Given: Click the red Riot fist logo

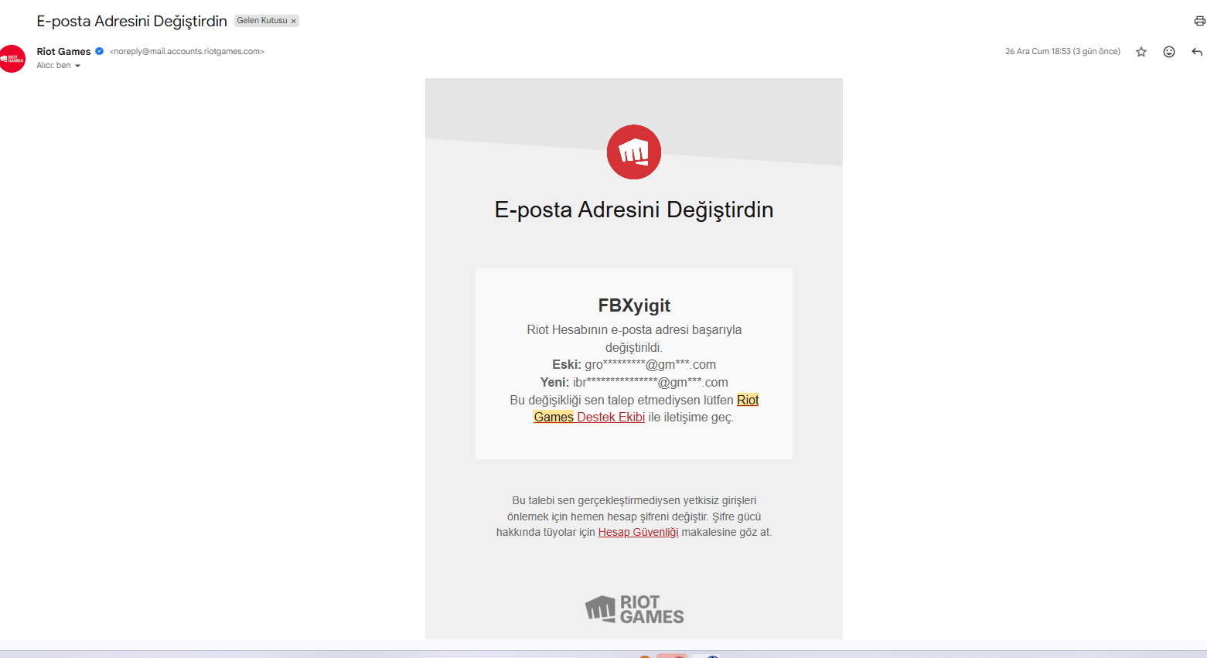Looking at the screenshot, I should click(x=634, y=152).
